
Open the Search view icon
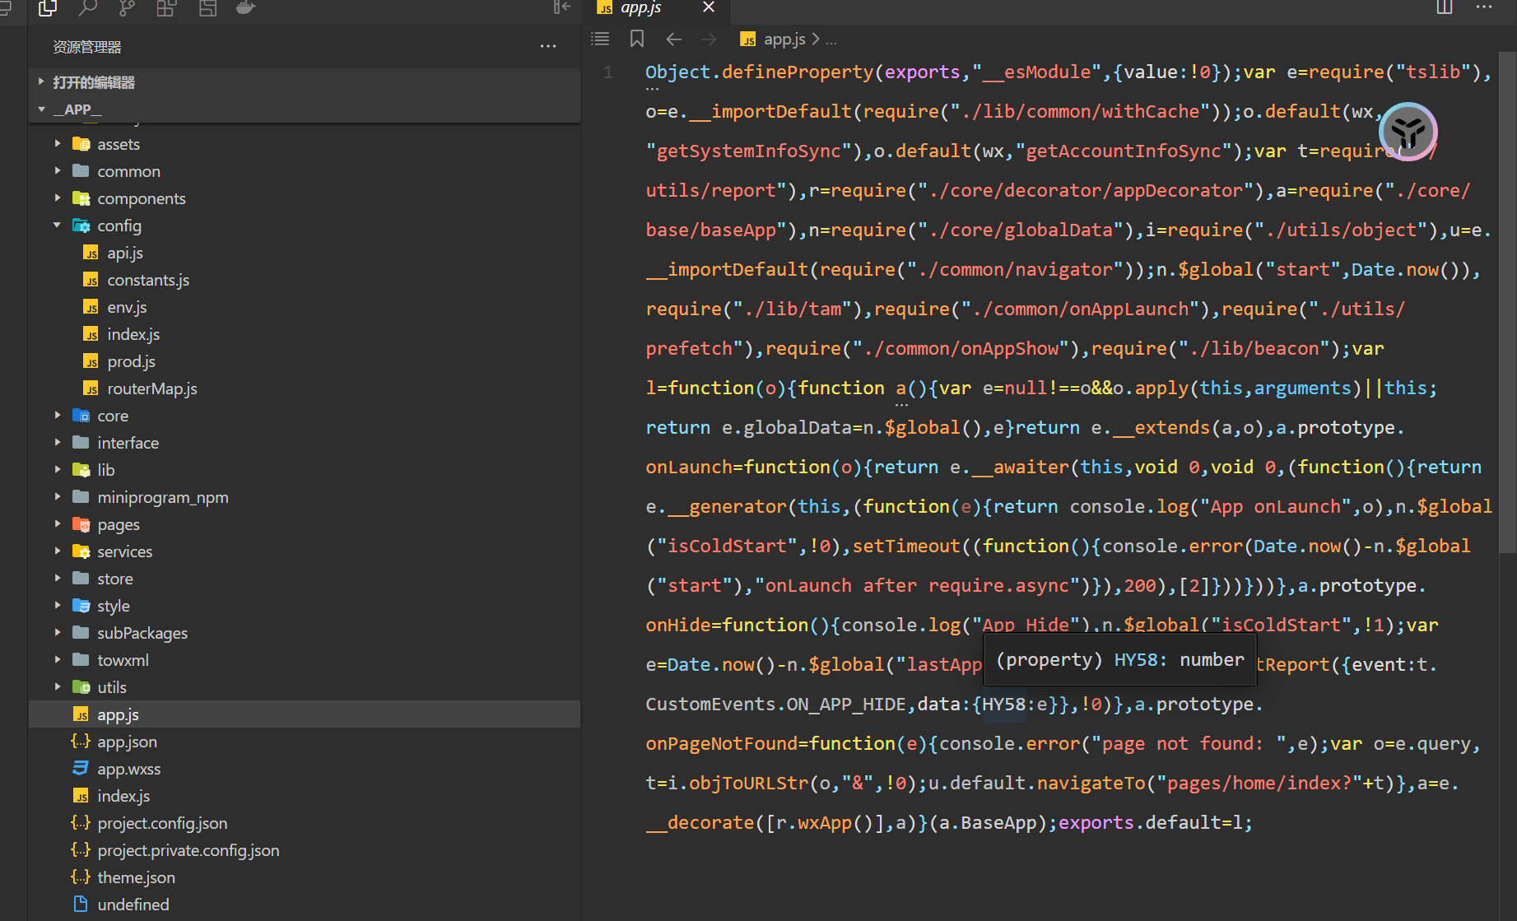pyautogui.click(x=87, y=8)
